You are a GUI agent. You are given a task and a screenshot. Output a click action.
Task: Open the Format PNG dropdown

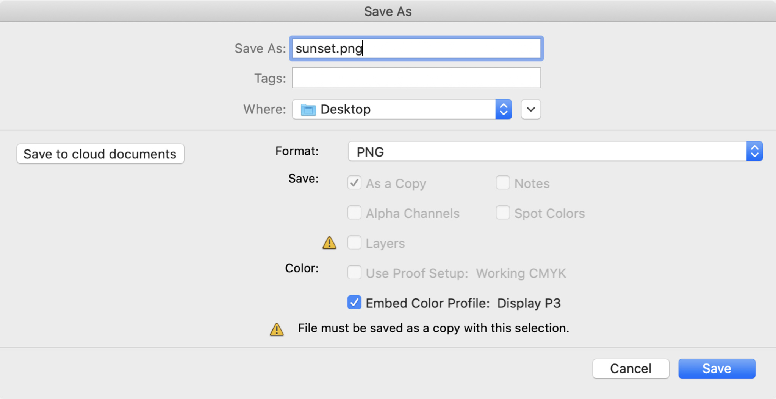tap(555, 152)
